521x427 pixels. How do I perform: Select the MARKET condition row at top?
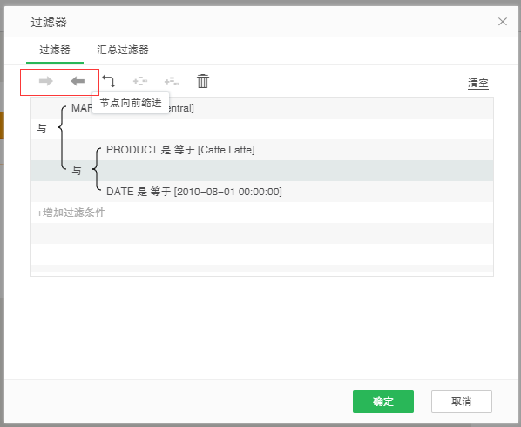[x=262, y=108]
